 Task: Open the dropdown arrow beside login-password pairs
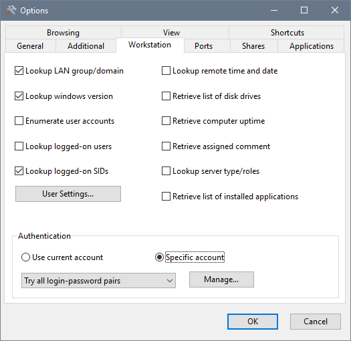click(170, 281)
